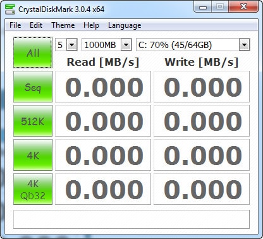Click the empty comment field at the bottom
This screenshot has width=263, height=239.
click(131, 219)
